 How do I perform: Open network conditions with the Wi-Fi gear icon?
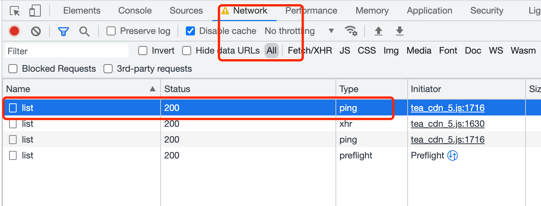pos(351,31)
